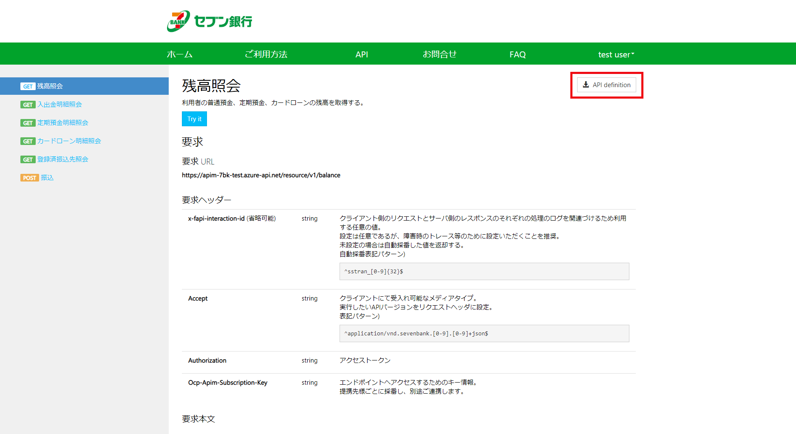This screenshot has height=434, width=796.
Task: Select the 振込 operation in sidebar
Action: 47,178
